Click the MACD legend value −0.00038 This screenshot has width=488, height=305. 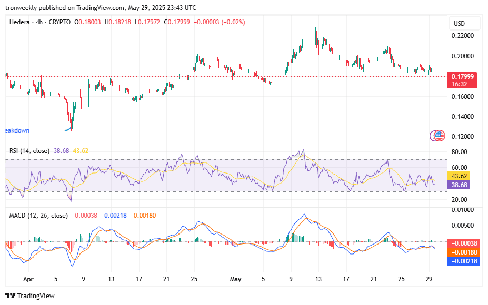(x=84, y=216)
